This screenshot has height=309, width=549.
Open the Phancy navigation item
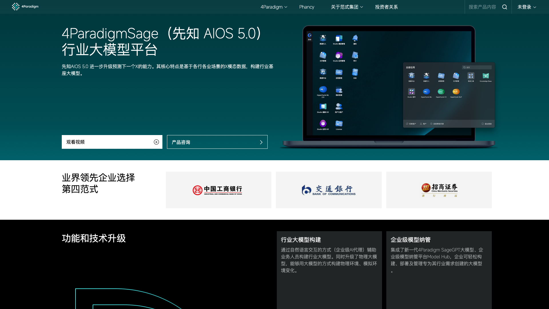pyautogui.click(x=307, y=7)
